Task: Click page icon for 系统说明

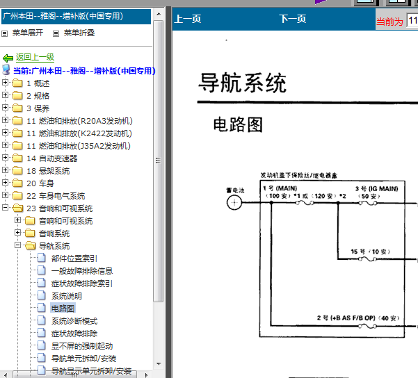Action: (42, 295)
